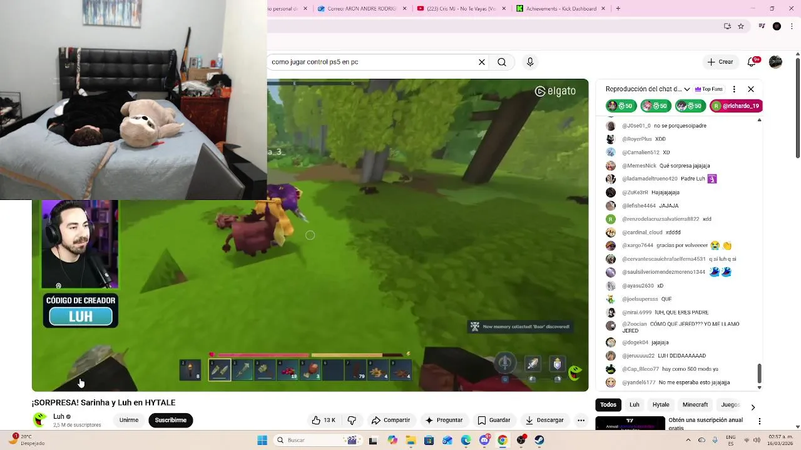Image resolution: width=801 pixels, height=450 pixels.
Task: Select the Hytale filter chip
Action: [x=661, y=404]
